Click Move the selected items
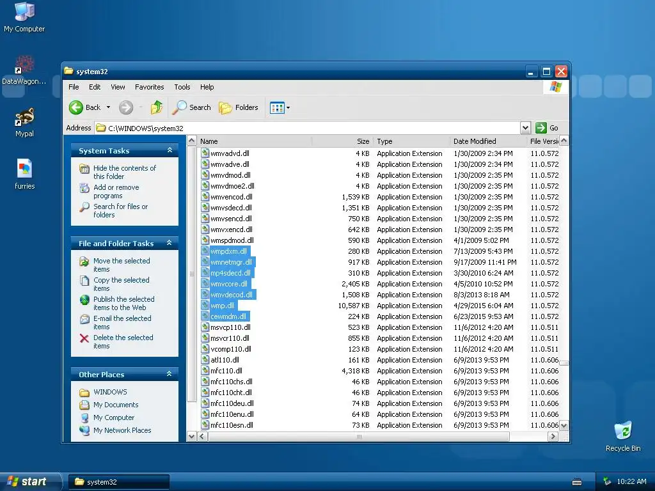Screen dimensions: 655x491 click(121, 265)
